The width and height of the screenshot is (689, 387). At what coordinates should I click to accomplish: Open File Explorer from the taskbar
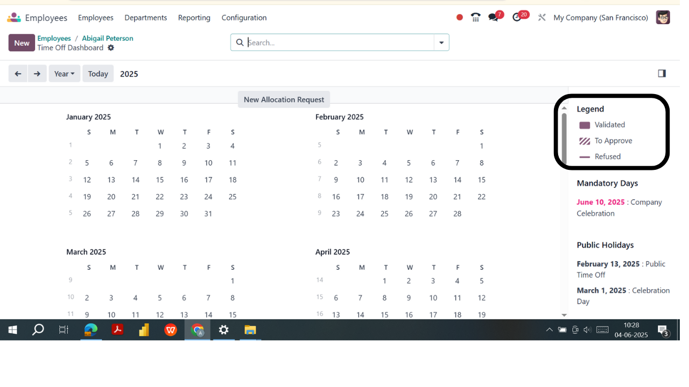[x=250, y=330]
